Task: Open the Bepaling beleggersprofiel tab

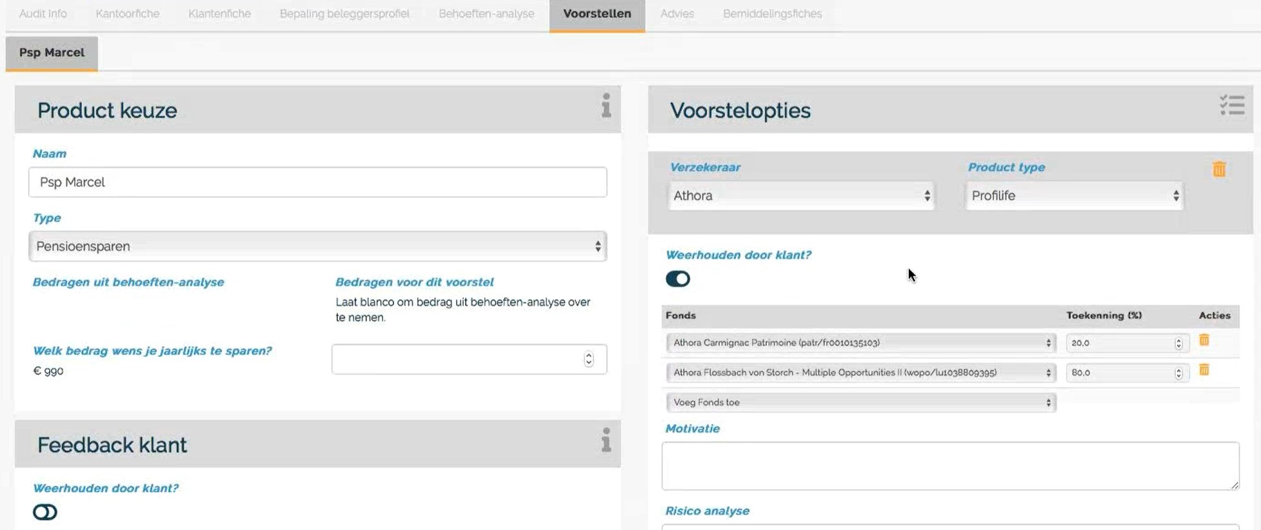Action: (344, 14)
